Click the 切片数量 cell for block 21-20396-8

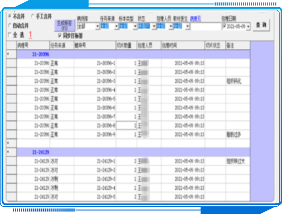point(126,126)
